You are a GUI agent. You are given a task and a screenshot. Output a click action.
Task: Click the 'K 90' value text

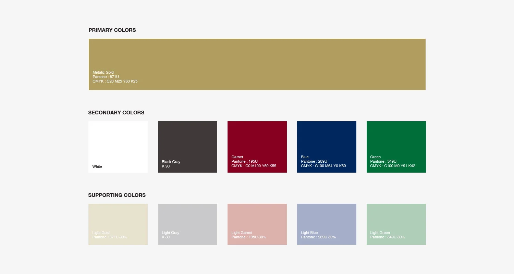166,166
